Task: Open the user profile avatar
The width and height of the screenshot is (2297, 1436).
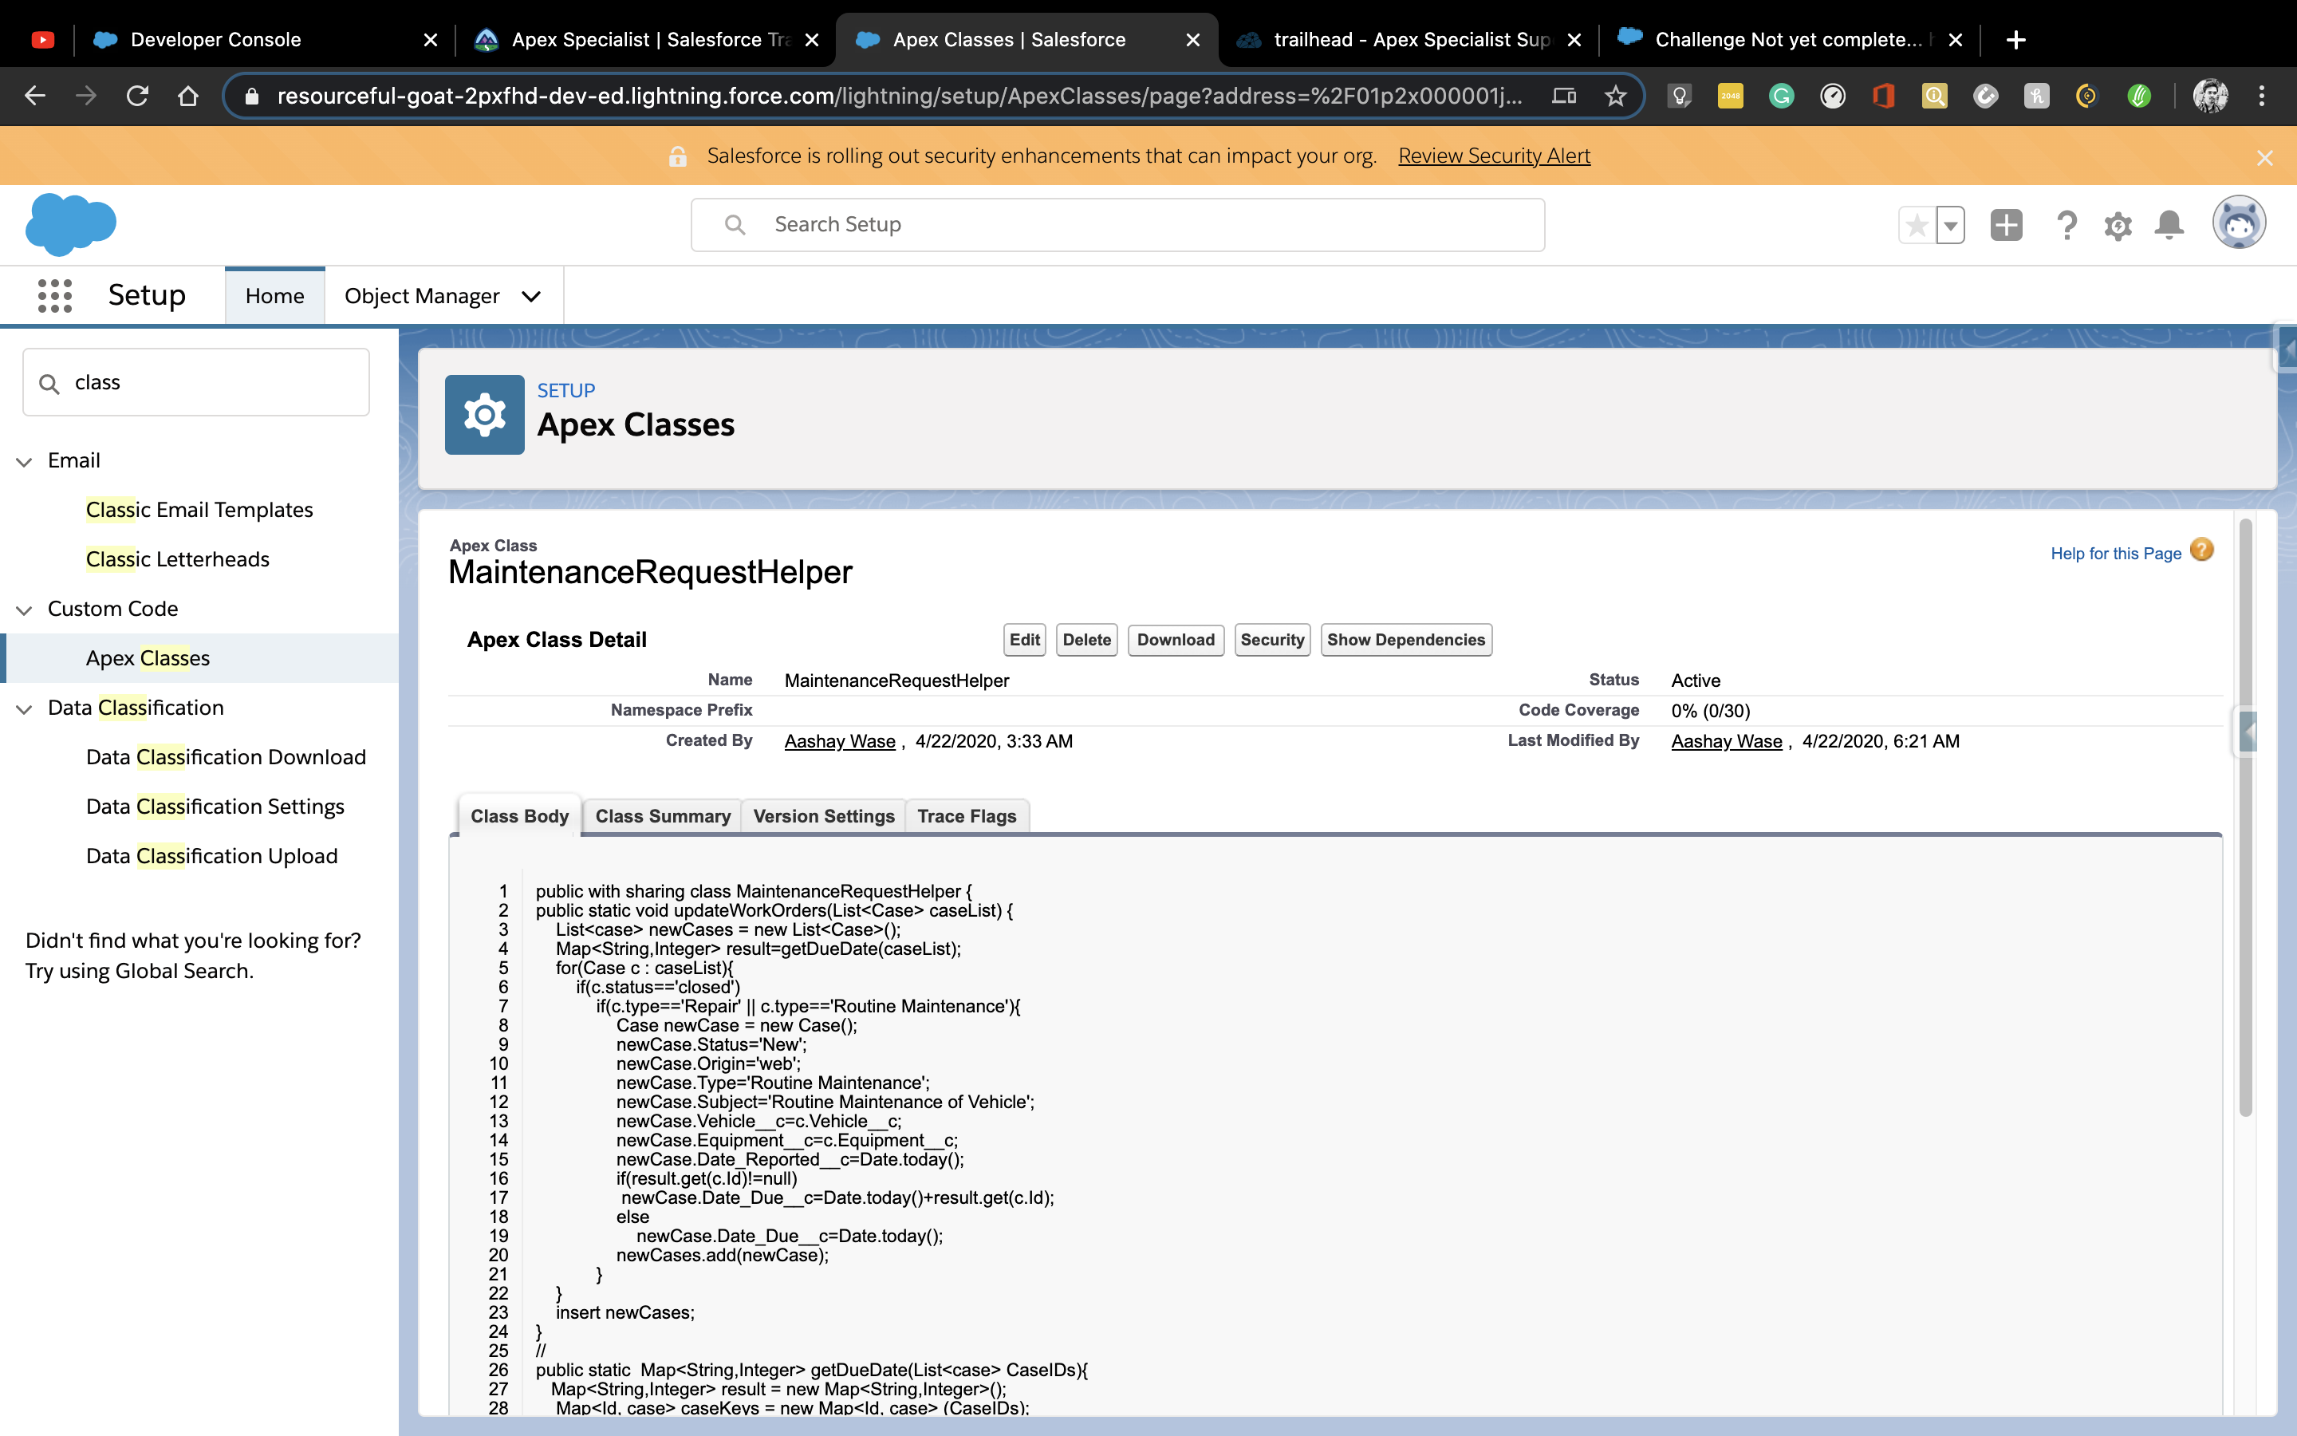Action: point(2239,224)
